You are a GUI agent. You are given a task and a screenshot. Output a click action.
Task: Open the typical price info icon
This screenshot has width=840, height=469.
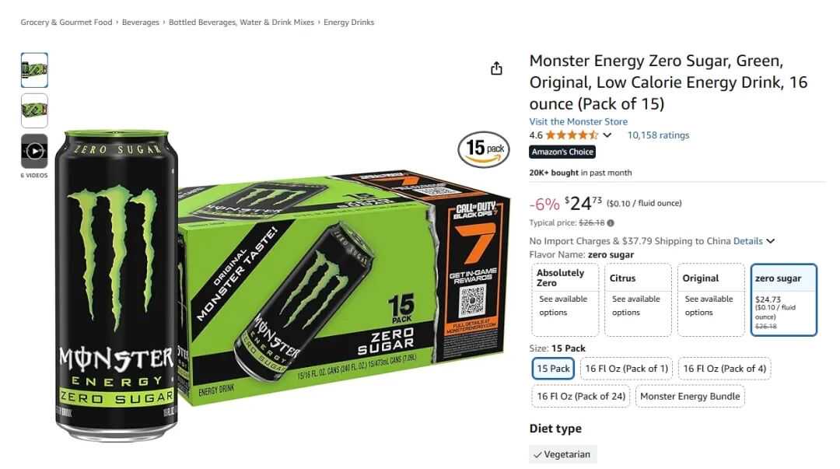(611, 223)
